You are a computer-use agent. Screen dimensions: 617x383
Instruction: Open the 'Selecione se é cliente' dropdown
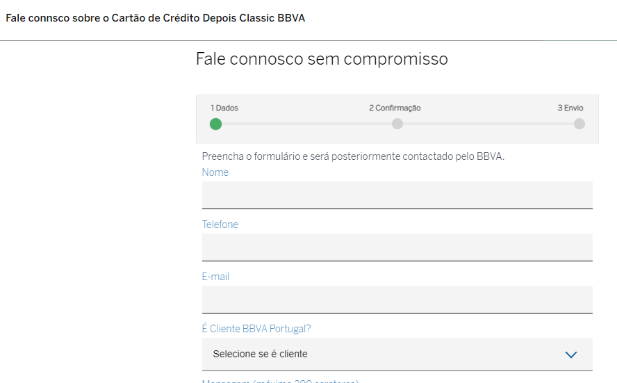pyautogui.click(x=397, y=355)
